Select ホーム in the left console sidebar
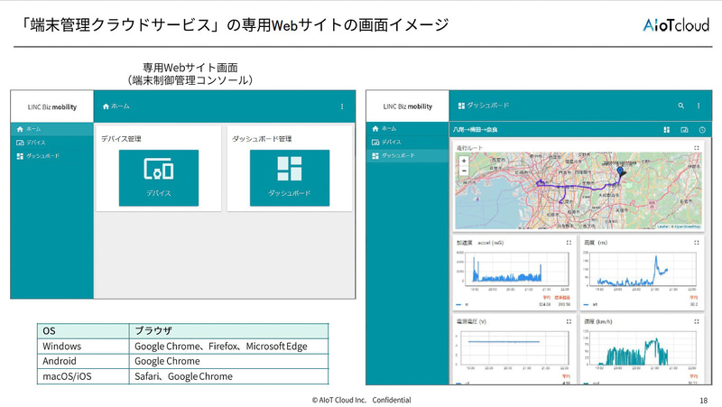The width and height of the screenshot is (722, 407). click(x=51, y=129)
